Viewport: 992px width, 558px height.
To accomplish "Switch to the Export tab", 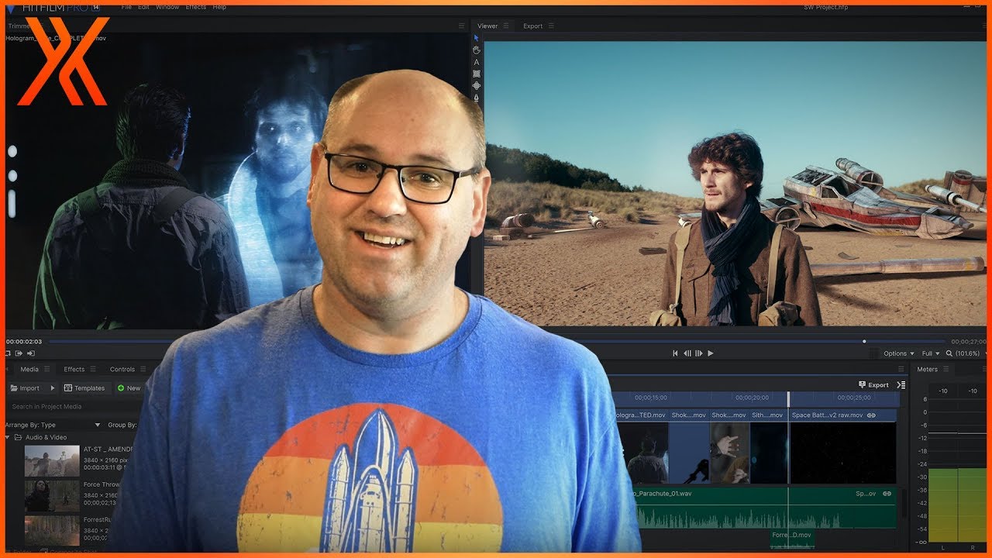I will click(532, 26).
